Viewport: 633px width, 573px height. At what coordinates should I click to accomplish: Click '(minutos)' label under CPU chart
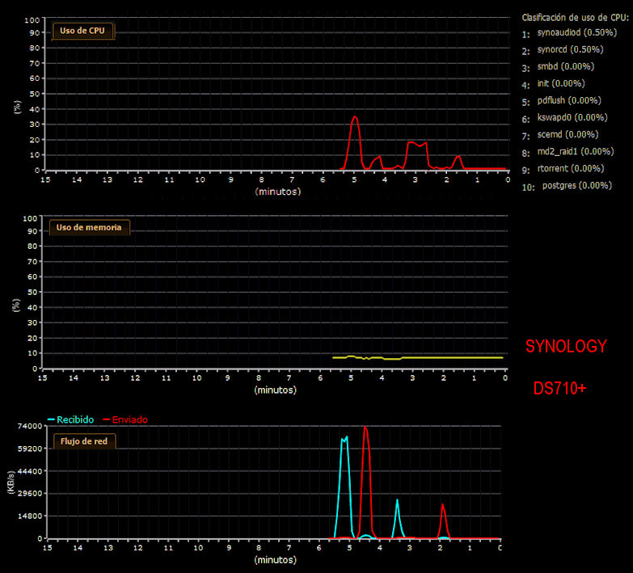[278, 192]
